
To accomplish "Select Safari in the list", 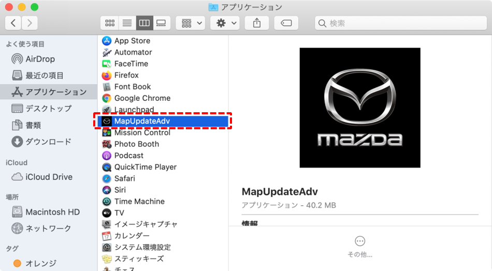I will pos(163,178).
